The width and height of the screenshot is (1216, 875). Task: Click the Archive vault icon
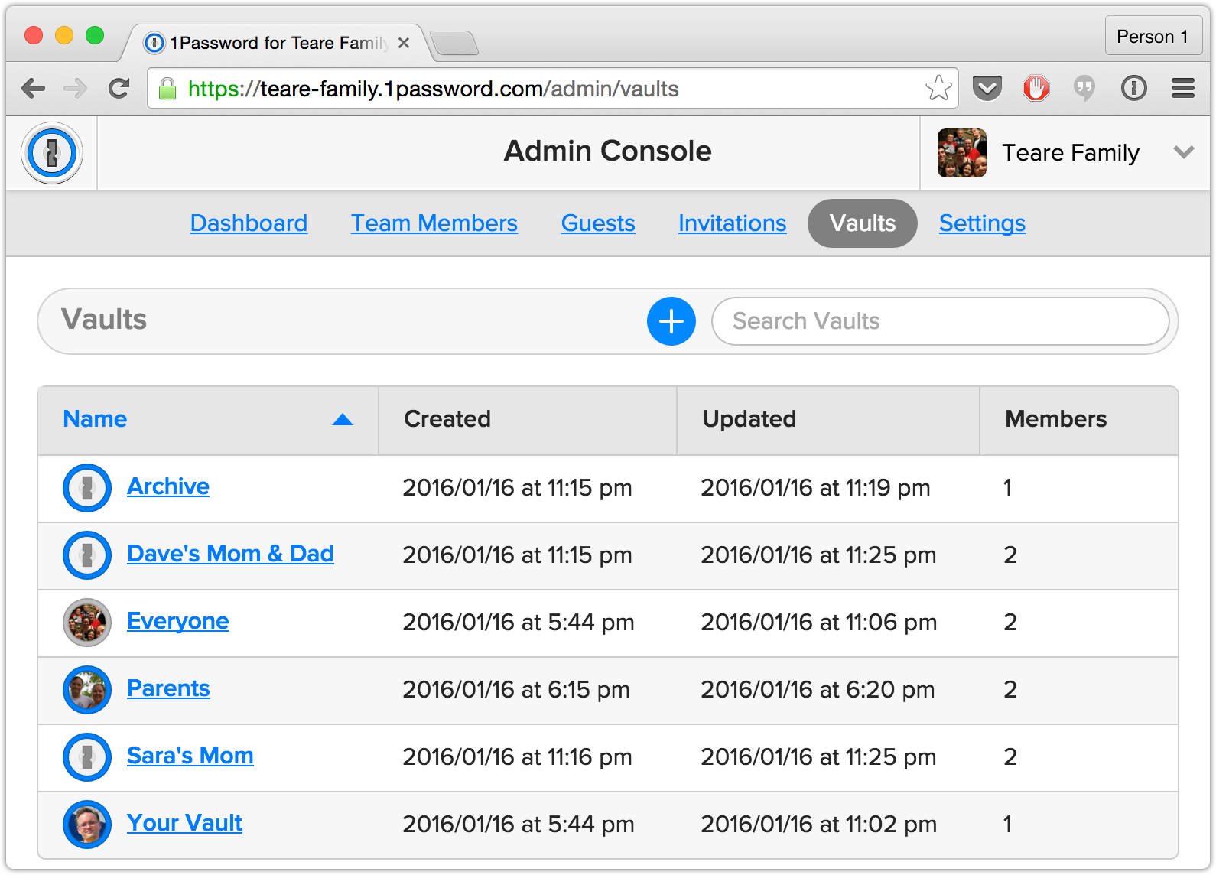tap(87, 488)
